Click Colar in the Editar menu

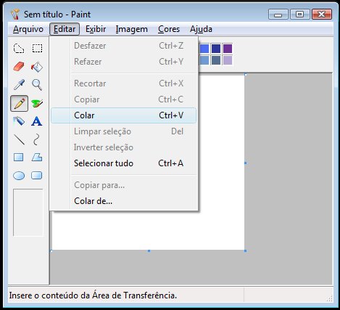click(123, 115)
